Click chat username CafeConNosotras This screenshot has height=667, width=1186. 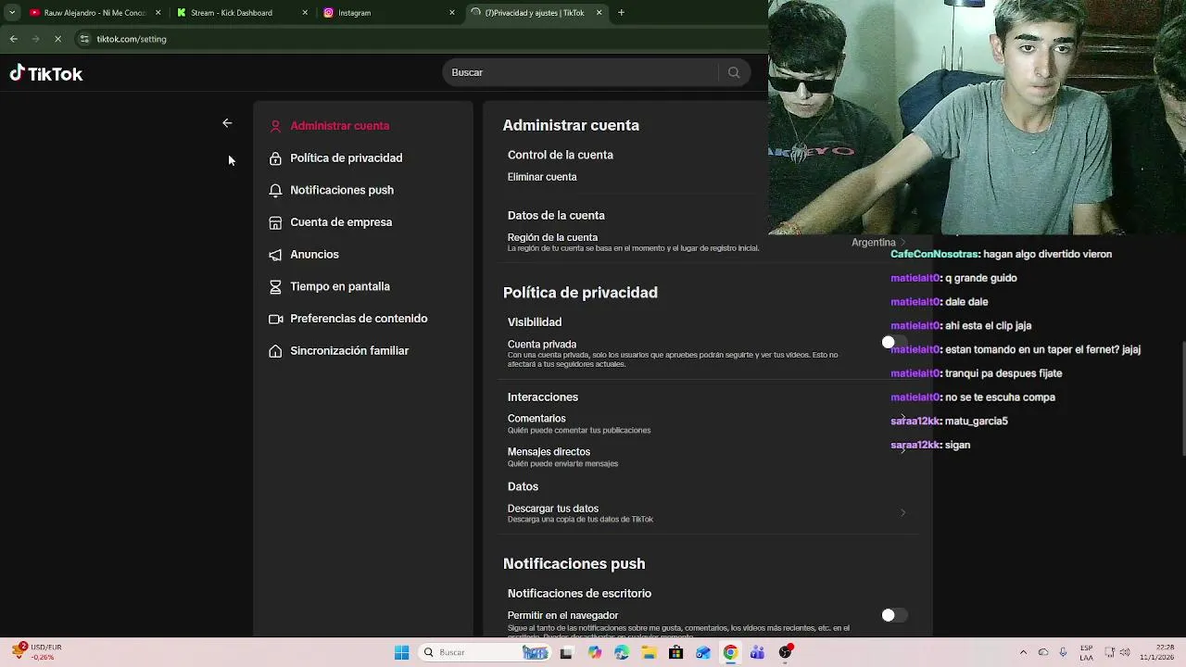(934, 254)
